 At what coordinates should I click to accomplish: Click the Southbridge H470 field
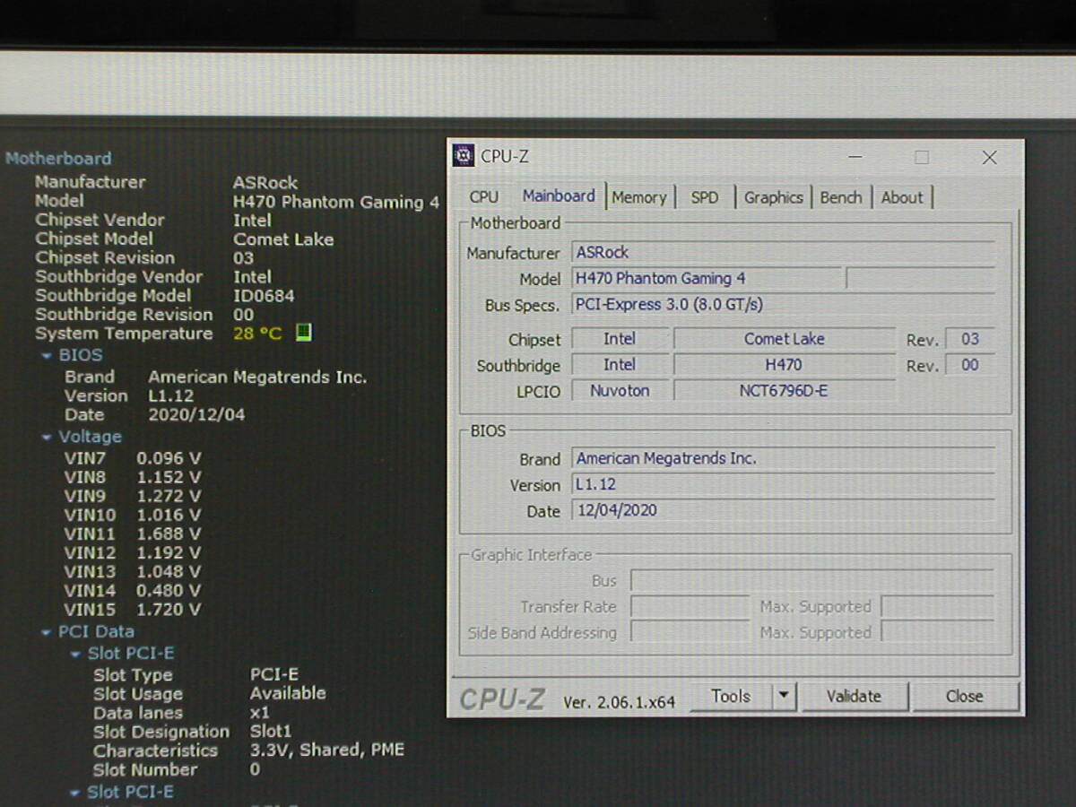click(x=785, y=365)
